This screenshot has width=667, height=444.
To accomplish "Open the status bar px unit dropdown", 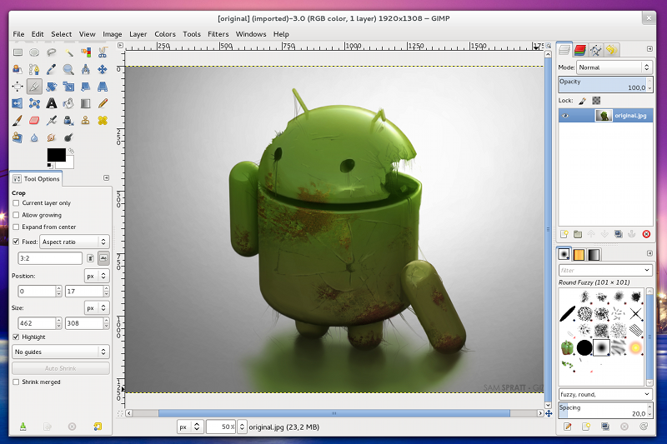I will coord(190,427).
